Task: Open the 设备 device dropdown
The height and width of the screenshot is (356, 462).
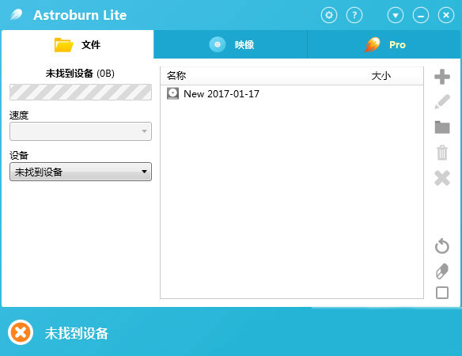Action: click(81, 172)
